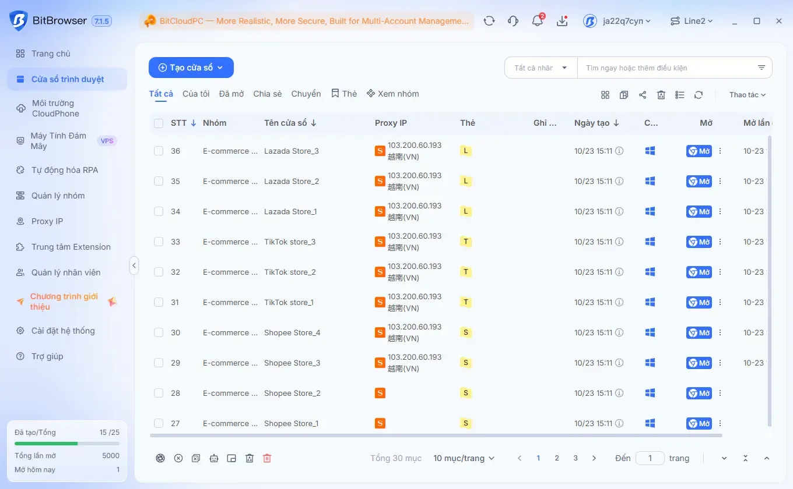The height and width of the screenshot is (489, 793).
Task: Click the download icon in header
Action: [x=562, y=21]
